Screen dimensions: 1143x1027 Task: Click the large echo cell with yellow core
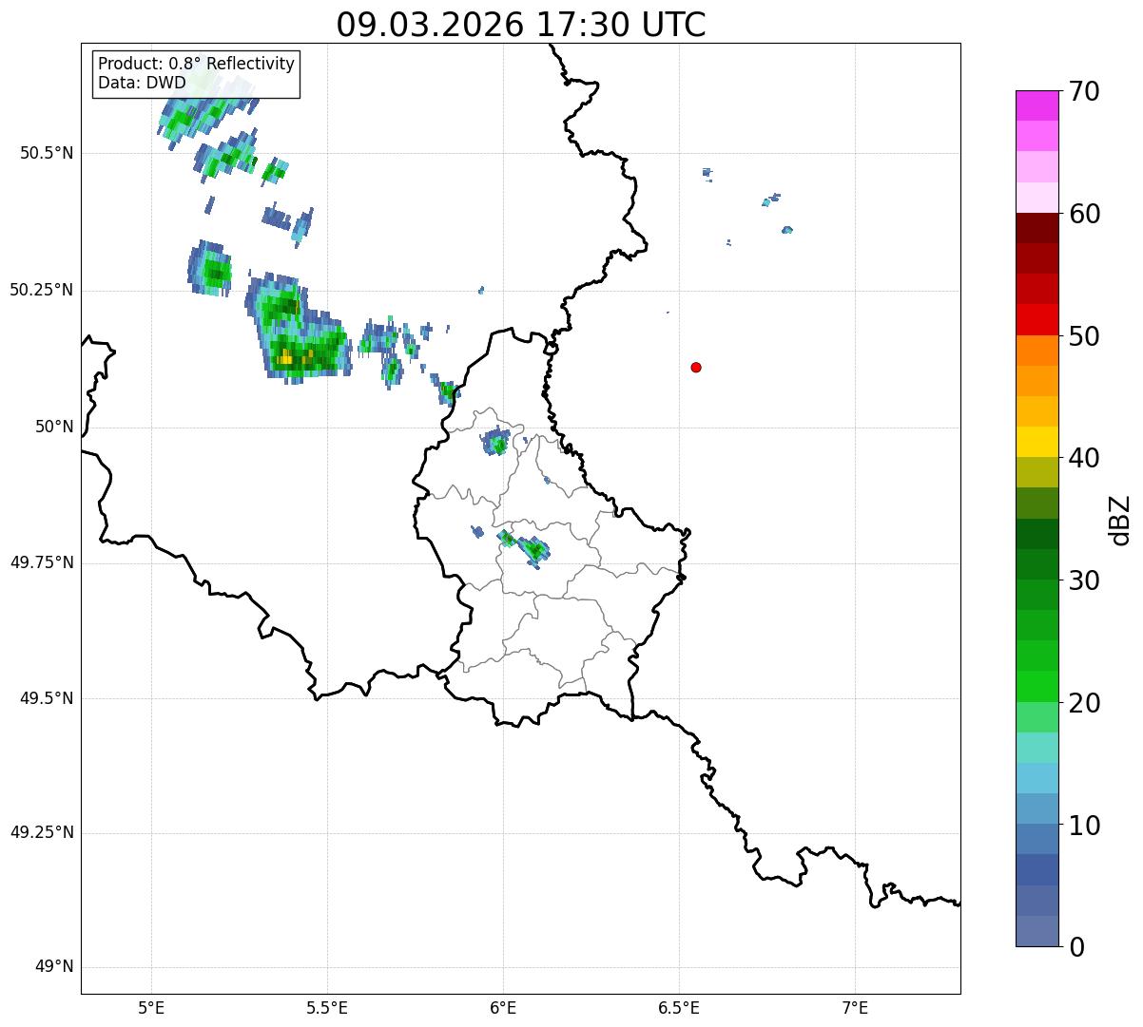pos(298,329)
